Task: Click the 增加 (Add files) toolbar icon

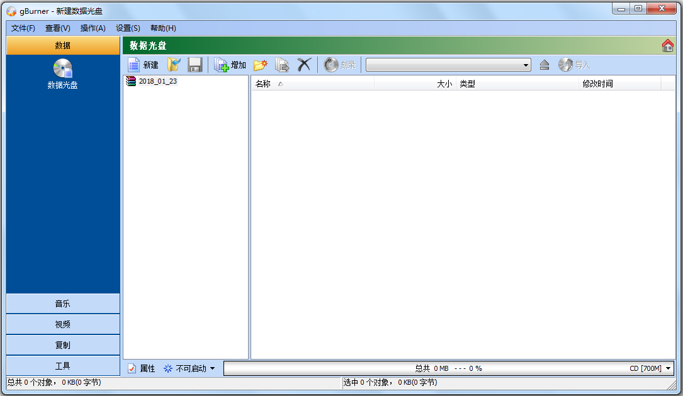Action: click(222, 65)
